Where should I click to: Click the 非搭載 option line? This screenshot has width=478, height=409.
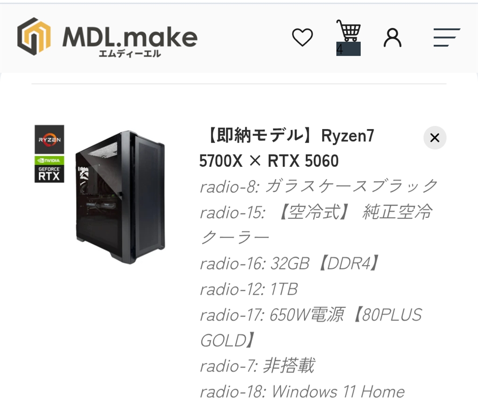pos(258,366)
